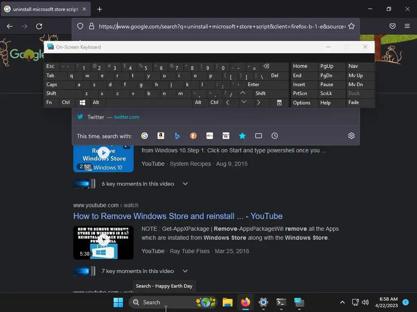Image resolution: width=417 pixels, height=312 pixels.
Task: Click into the Firefox URL address field
Action: click(x=222, y=26)
